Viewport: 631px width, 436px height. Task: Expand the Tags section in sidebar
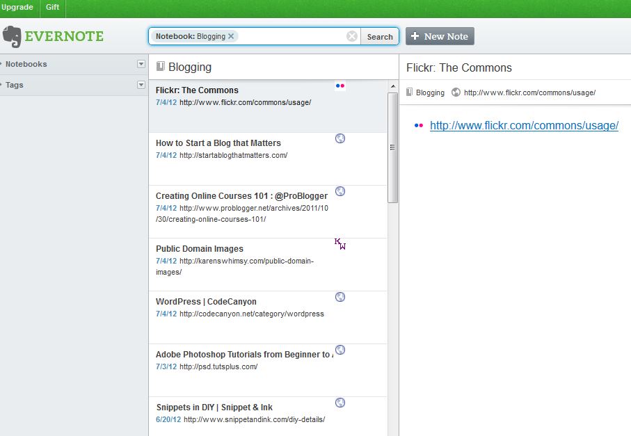pos(15,85)
